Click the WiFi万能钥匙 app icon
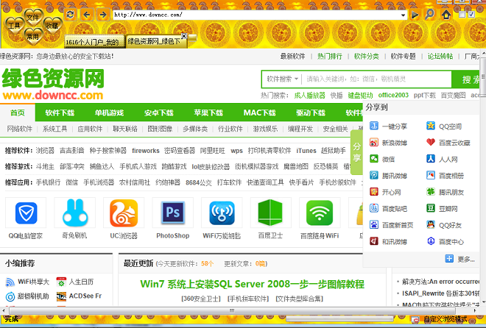Viewport: 486px width, 328px height. [222, 213]
